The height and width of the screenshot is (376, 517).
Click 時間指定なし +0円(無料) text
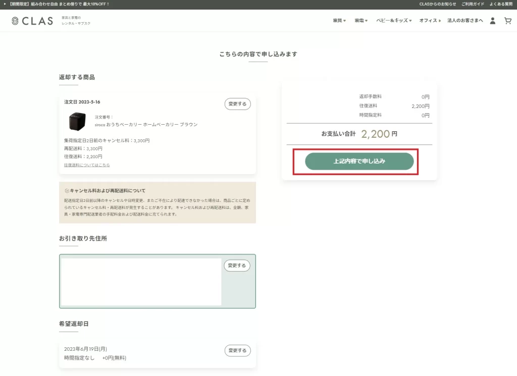(95, 358)
